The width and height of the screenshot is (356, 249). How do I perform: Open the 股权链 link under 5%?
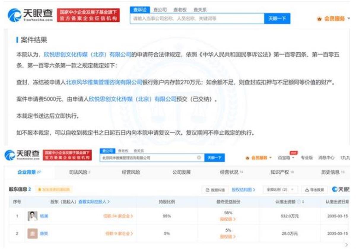point(228,237)
